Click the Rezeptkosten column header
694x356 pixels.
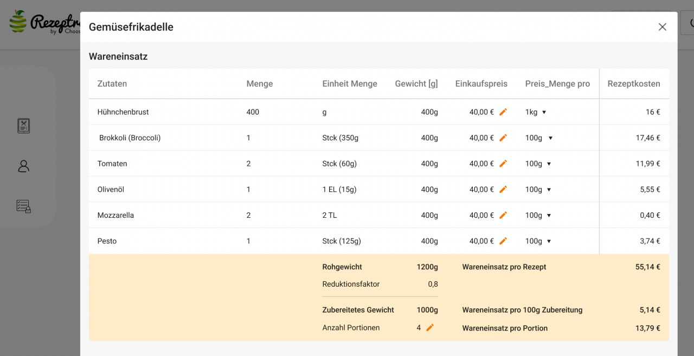[x=633, y=84]
